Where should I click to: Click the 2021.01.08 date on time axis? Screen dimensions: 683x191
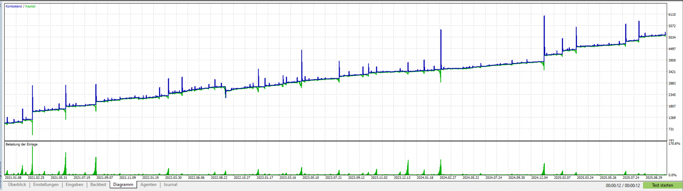click(x=13, y=178)
